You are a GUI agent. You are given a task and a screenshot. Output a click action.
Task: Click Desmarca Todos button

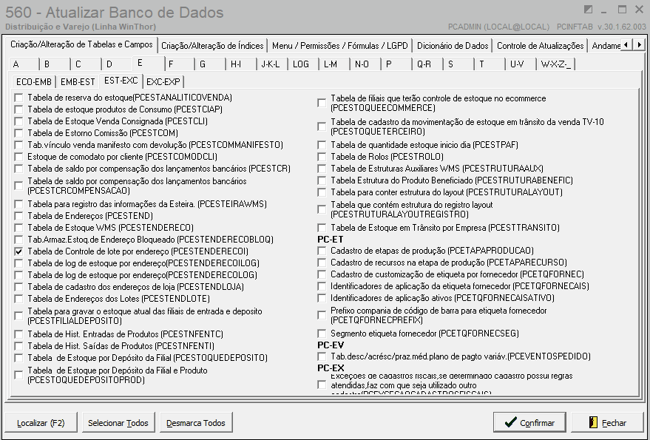(x=196, y=422)
